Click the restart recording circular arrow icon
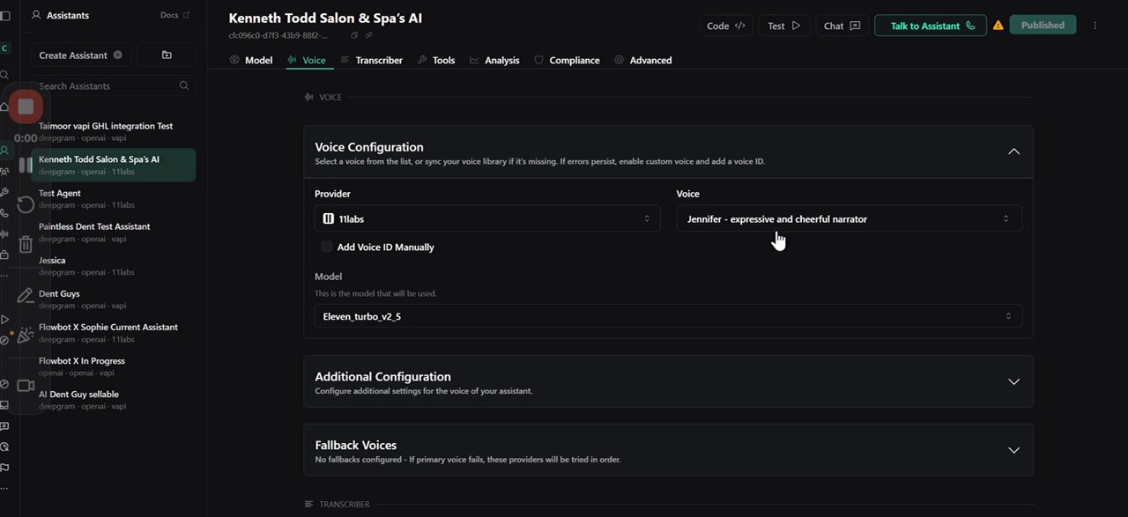The height and width of the screenshot is (517, 1128). point(26,205)
